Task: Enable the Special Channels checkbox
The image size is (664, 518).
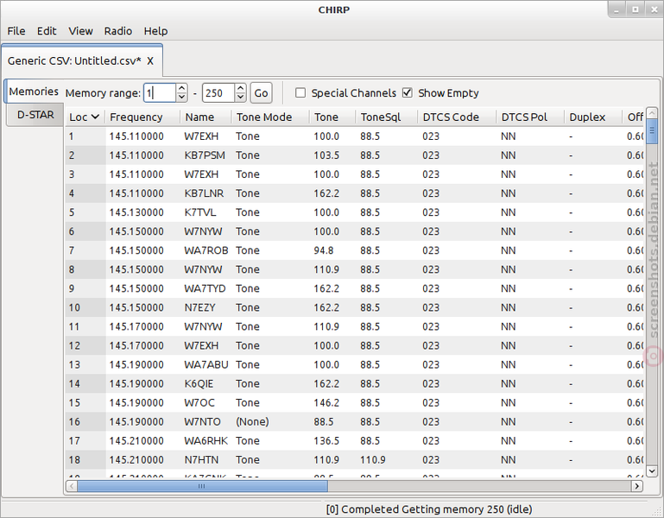Action: tap(300, 92)
